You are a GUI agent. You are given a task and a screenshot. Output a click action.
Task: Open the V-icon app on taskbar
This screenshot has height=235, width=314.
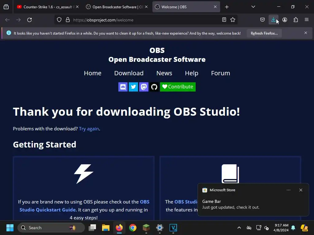coord(173,228)
